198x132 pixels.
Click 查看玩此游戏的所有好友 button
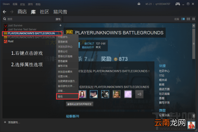tap(80, 104)
